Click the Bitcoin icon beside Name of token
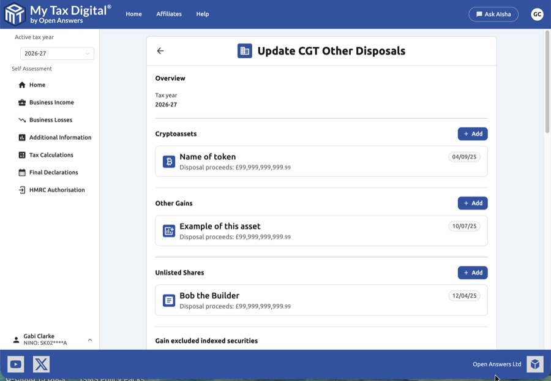Screen dimensions: 551x381 168,162
